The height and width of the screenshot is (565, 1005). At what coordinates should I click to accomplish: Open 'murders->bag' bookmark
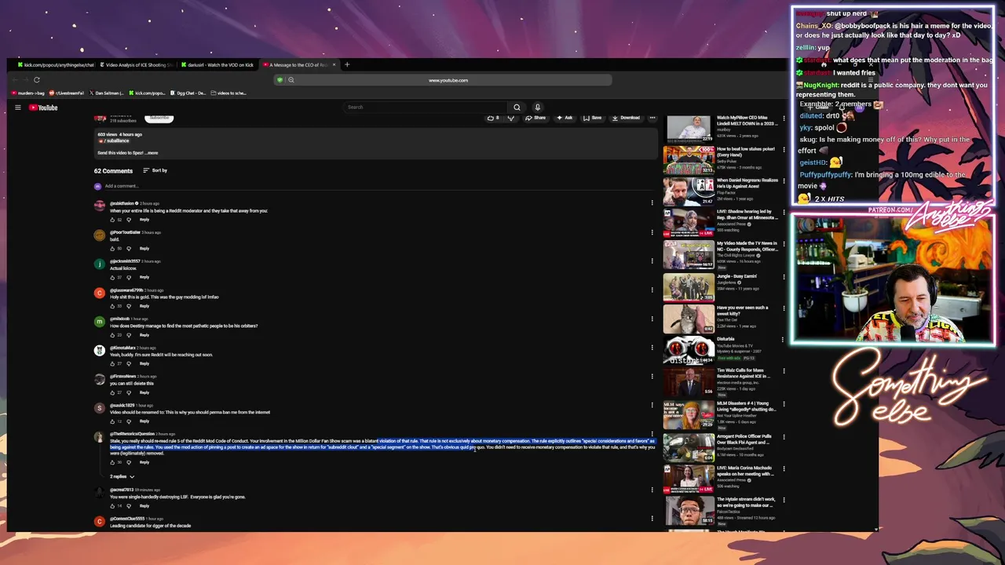point(28,93)
